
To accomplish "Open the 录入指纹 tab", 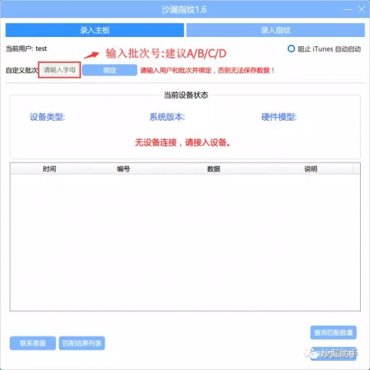I will 276,30.
